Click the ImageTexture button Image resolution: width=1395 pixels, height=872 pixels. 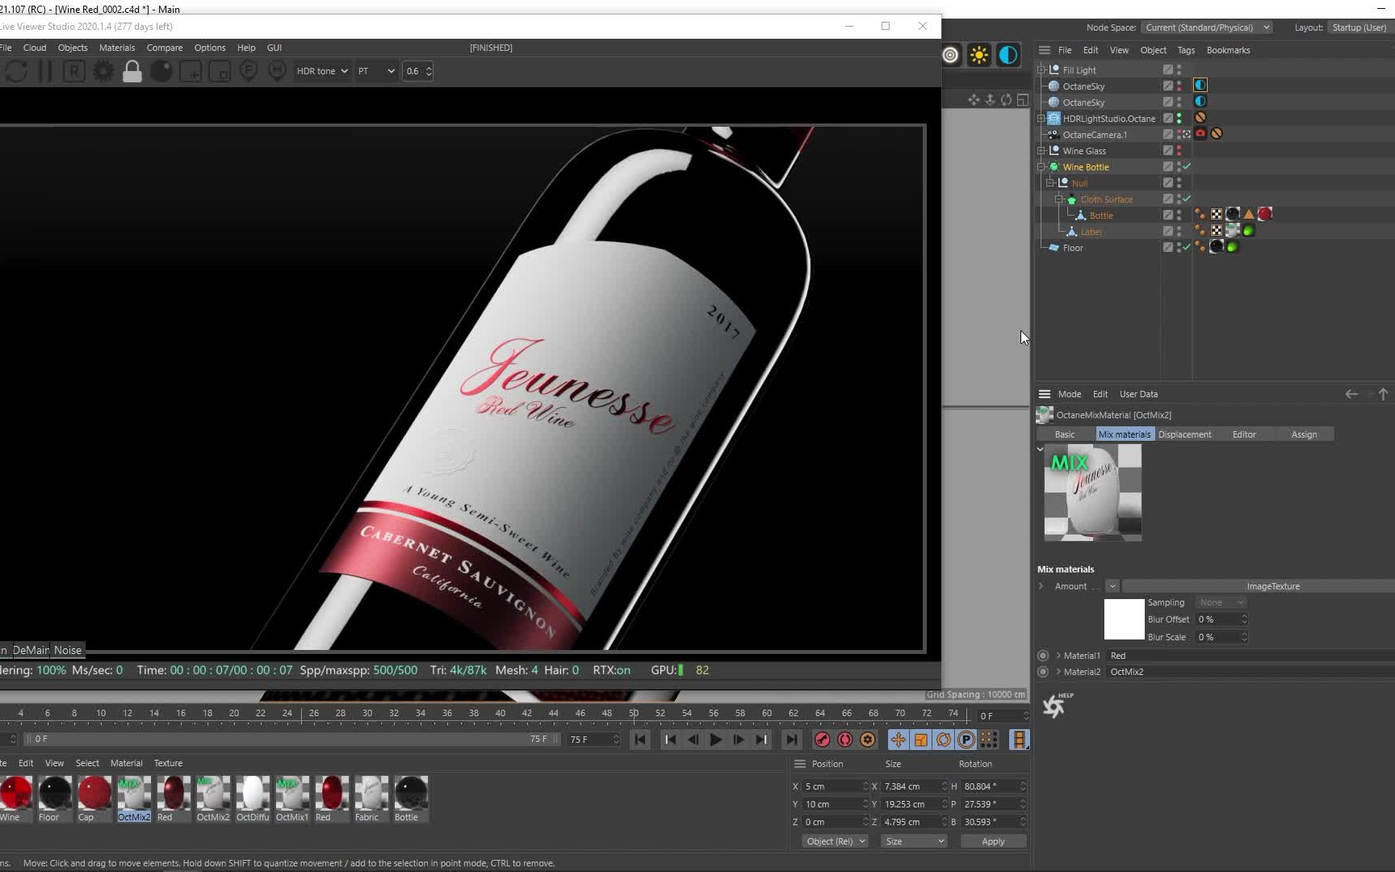tap(1259, 586)
